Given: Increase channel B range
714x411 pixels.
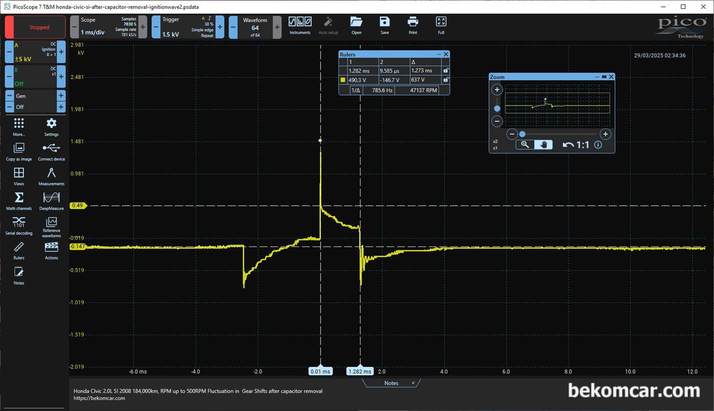Looking at the screenshot, I should click(x=61, y=76).
